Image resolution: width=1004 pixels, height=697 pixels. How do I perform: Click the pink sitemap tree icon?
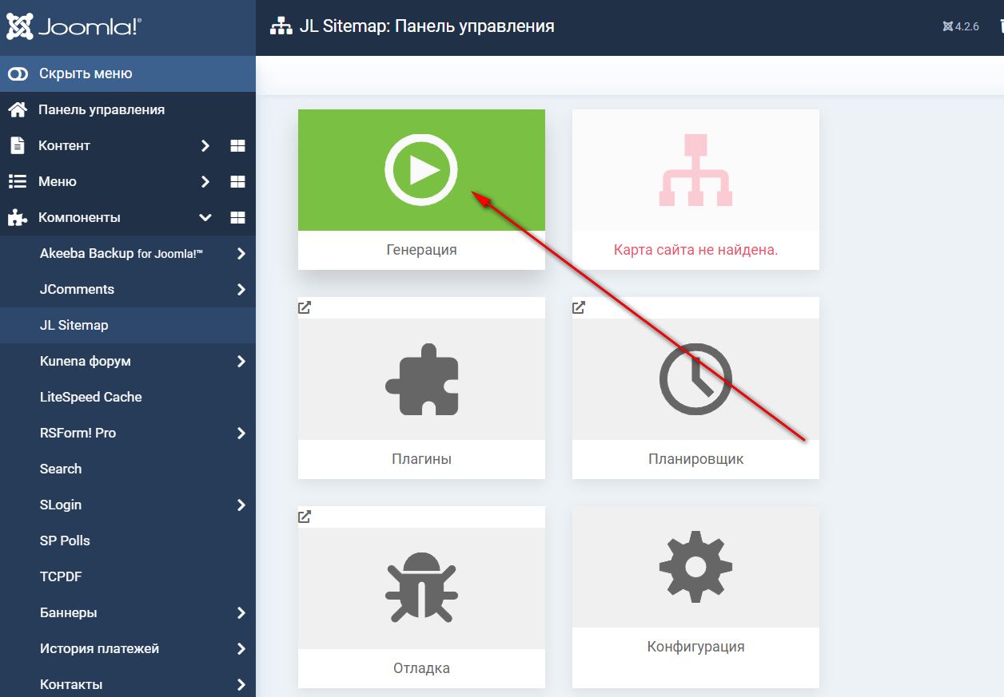[x=695, y=170]
